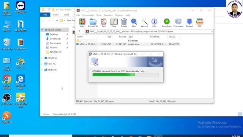Open the Google Chrome desktop shortcut
This screenshot has height=137, width=243.
pos(7,82)
